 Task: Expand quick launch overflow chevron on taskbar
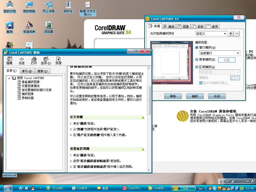point(41,188)
